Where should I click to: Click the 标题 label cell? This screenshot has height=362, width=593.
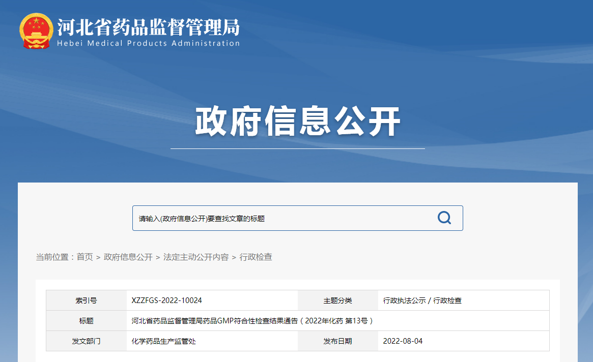click(86, 321)
